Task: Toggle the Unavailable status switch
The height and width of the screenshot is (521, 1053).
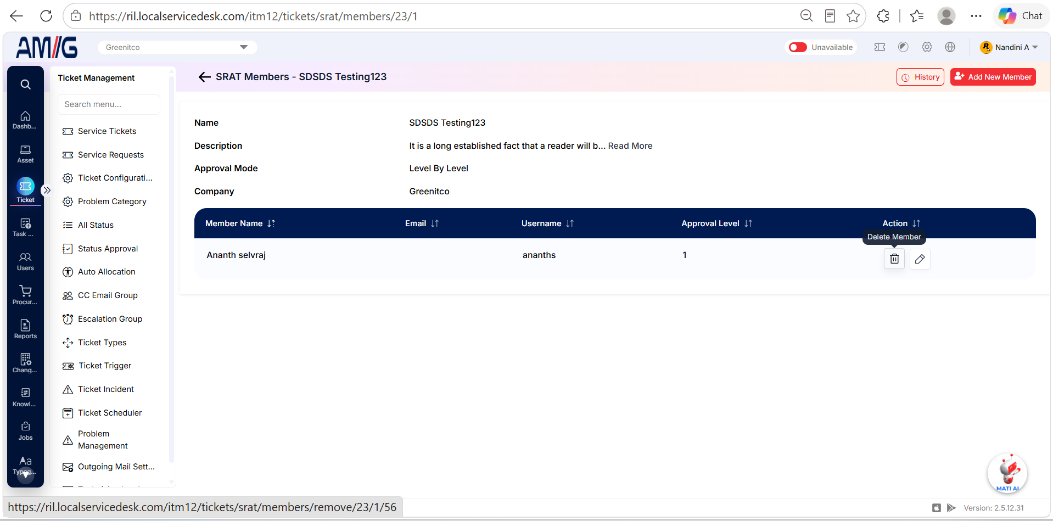Action: [x=798, y=47]
